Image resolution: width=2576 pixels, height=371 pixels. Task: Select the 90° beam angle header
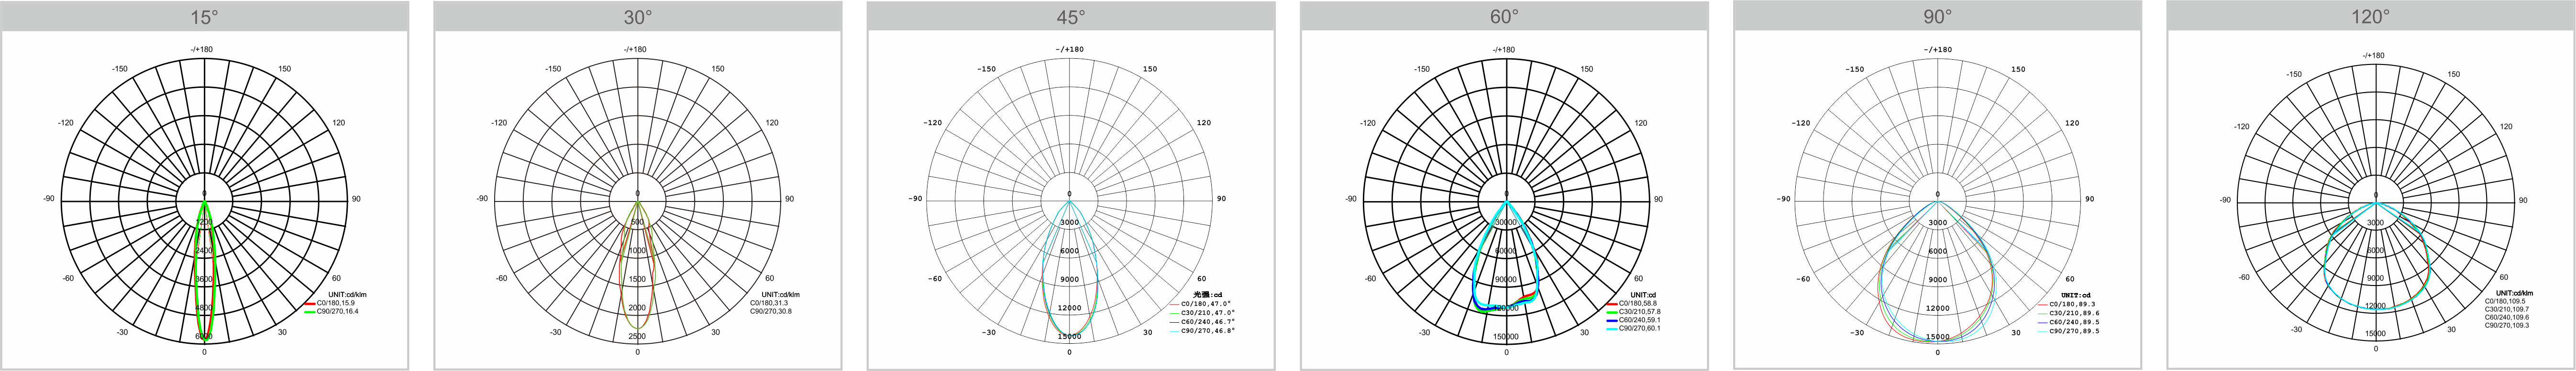[x=1937, y=17]
